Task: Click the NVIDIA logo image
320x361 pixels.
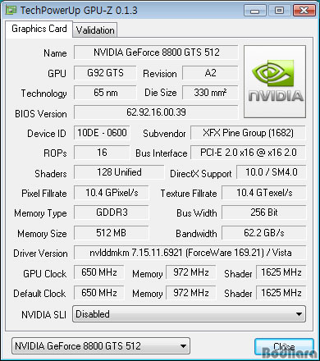Action: click(275, 81)
